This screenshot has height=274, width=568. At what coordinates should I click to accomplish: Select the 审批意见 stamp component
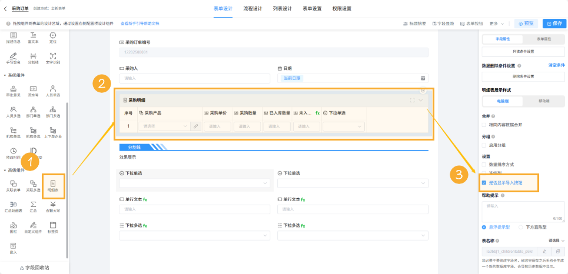14,91
